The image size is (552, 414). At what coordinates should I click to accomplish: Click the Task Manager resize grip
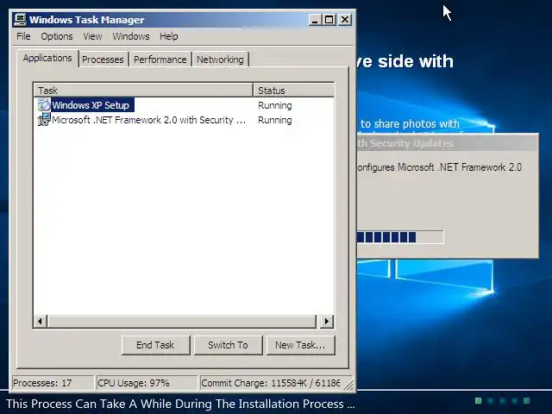pos(348,386)
